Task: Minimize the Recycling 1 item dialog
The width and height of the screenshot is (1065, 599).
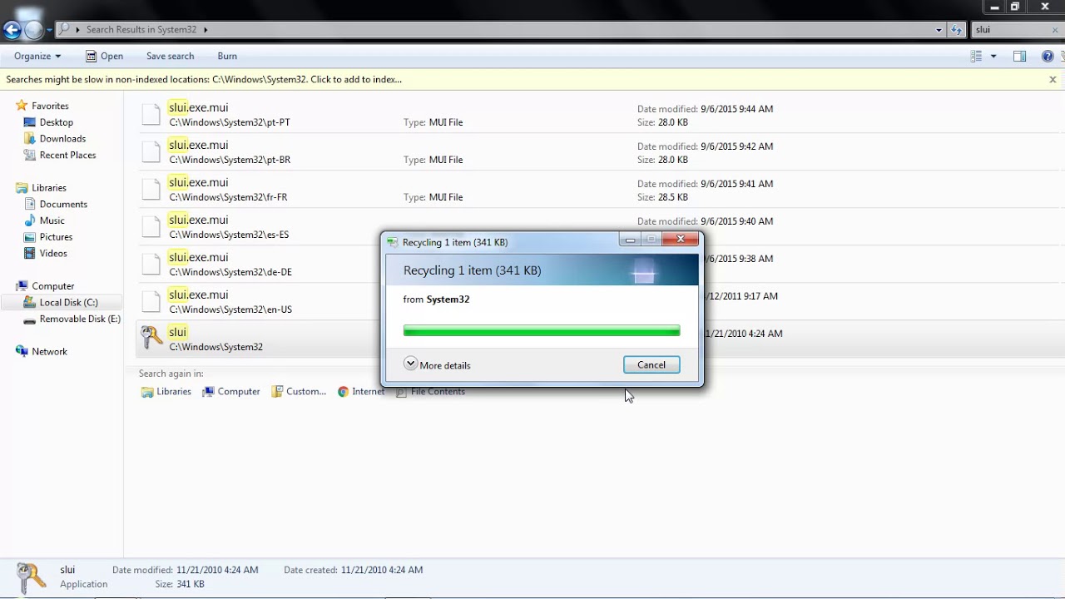Action: [630, 240]
